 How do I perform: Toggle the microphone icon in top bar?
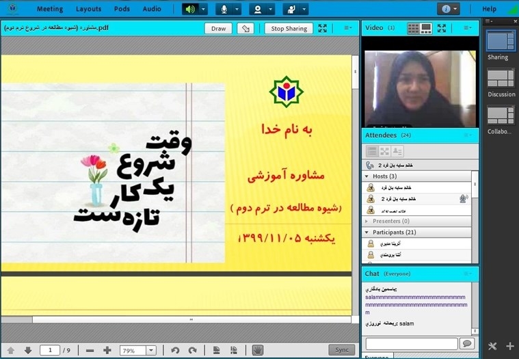pyautogui.click(x=224, y=9)
